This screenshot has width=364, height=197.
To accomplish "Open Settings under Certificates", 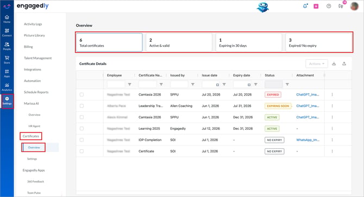I will coord(32,159).
